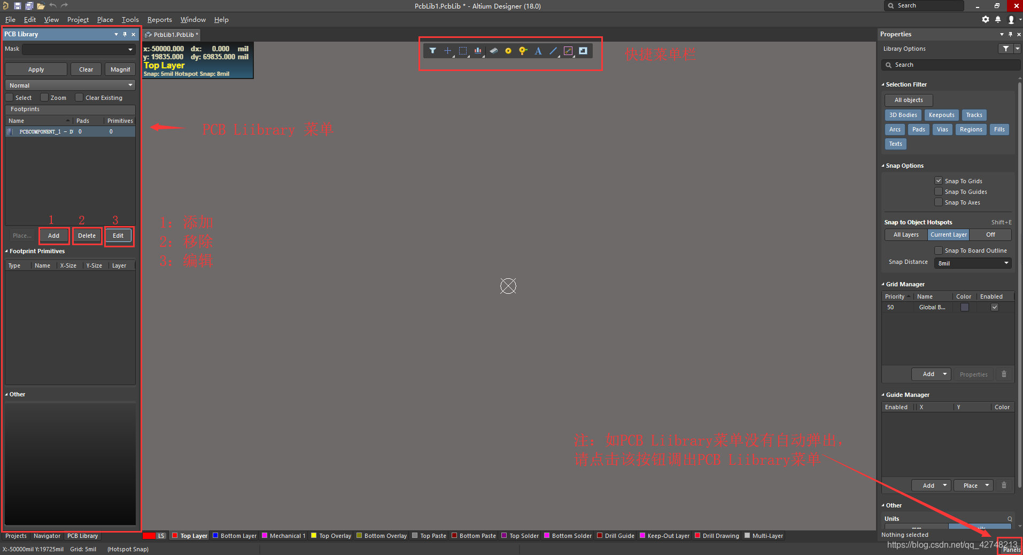Open the Snap Distance 8mil dropdown
Viewport: 1023px width, 555px height.
[972, 263]
